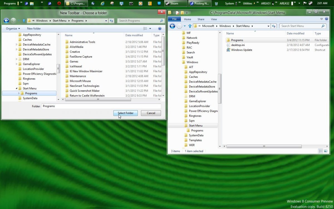Open Help in the New Toolbar dialog

click(x=160, y=28)
